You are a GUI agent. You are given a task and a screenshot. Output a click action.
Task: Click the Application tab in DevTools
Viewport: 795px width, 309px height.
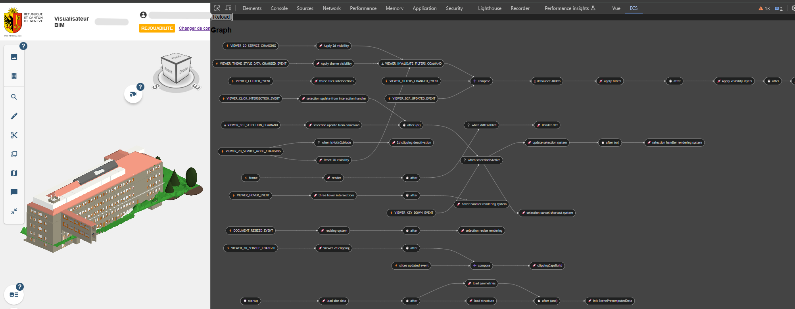tap(424, 8)
